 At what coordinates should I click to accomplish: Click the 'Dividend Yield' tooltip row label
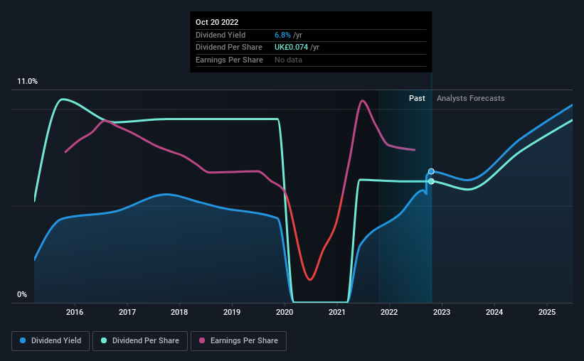[221, 35]
